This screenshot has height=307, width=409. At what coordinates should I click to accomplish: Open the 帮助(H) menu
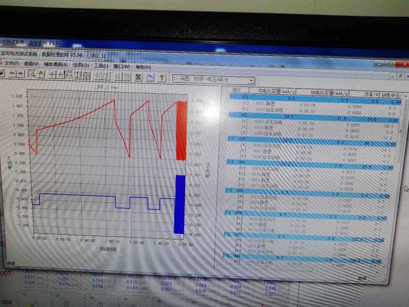pos(143,67)
